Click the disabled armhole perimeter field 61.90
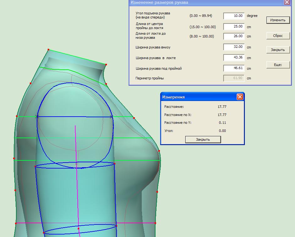Viewport: 295px width, 237px height. click(234, 78)
